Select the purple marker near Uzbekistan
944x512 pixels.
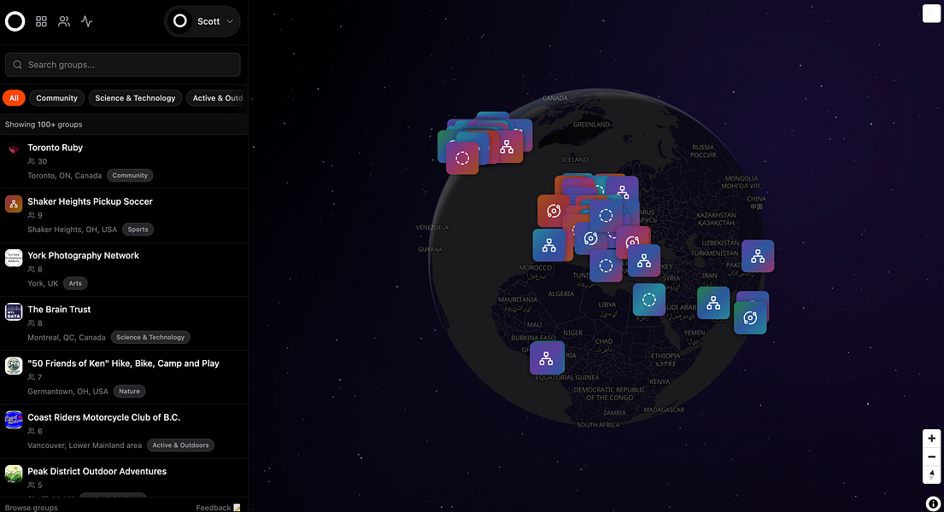point(758,256)
